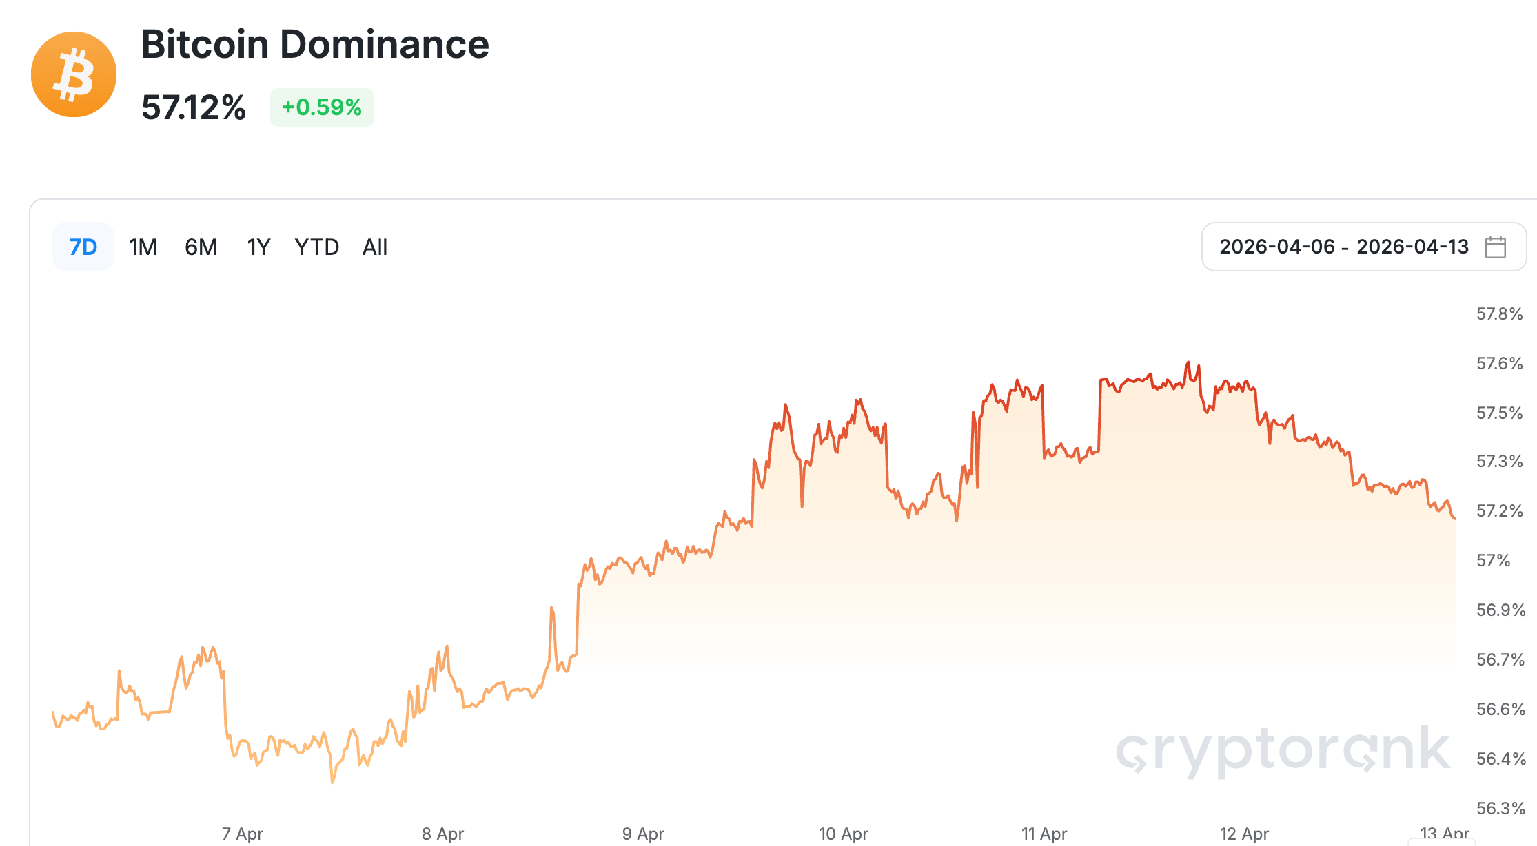Click the 12 Apr x-axis label

click(1244, 834)
